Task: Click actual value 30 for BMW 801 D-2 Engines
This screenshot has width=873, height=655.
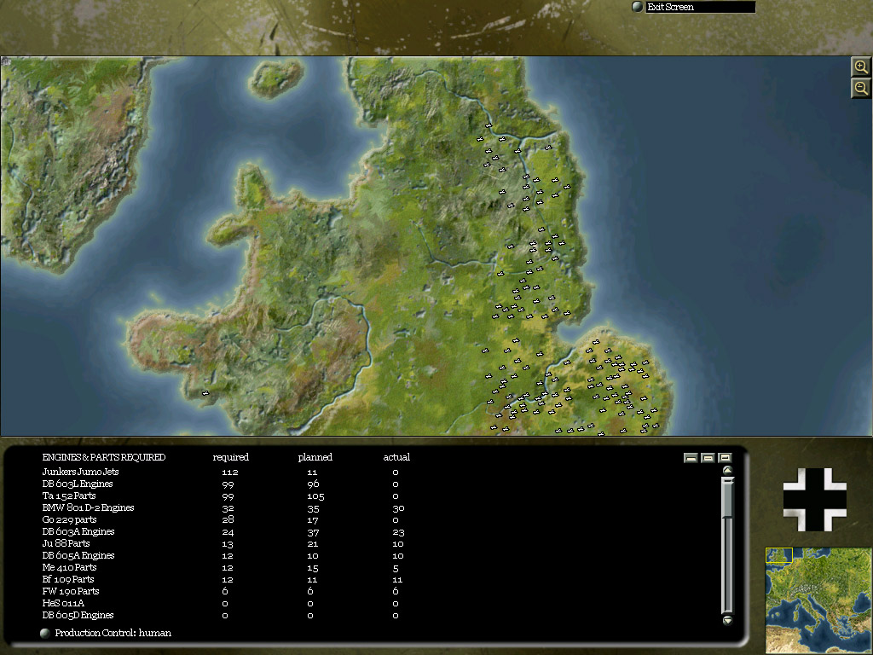Action: 398,508
